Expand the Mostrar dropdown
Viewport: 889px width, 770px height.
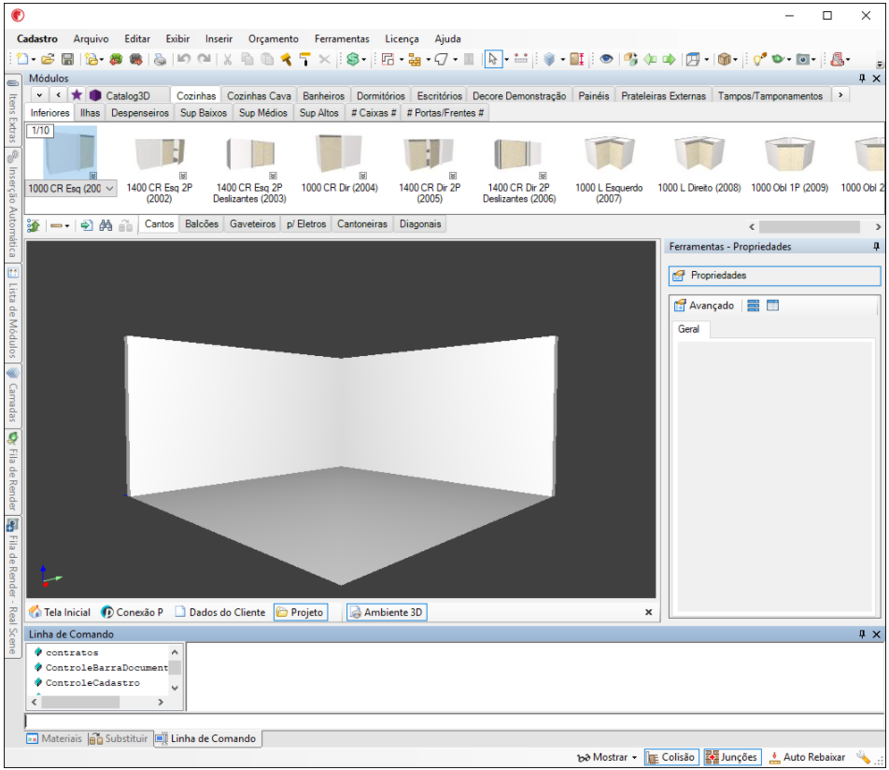coord(634,758)
